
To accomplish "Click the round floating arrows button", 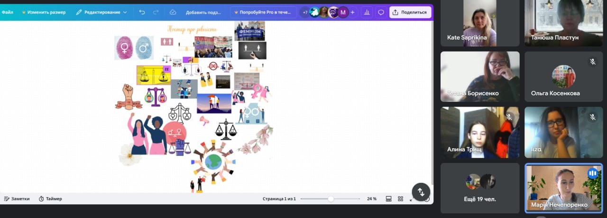I will click(x=421, y=192).
